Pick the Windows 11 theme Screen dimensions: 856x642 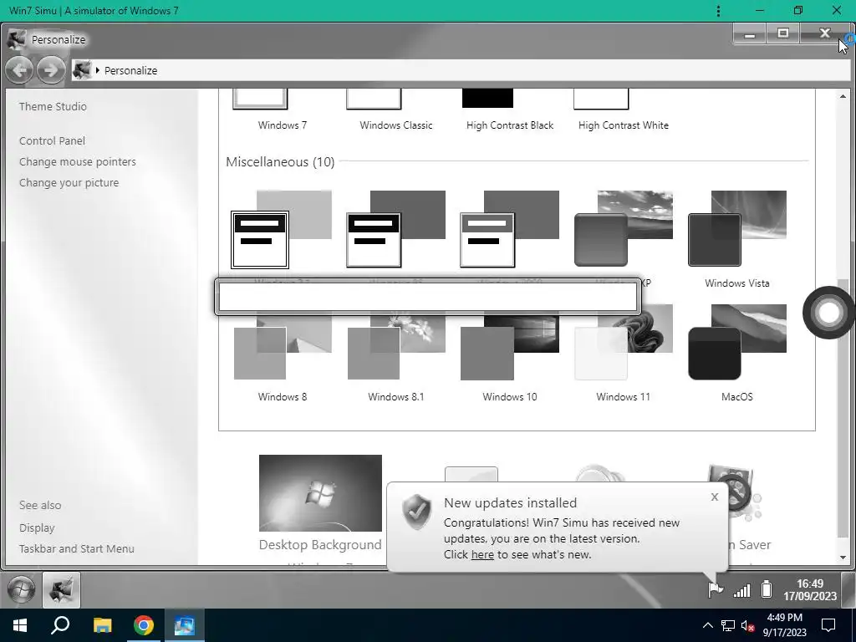[x=624, y=354]
